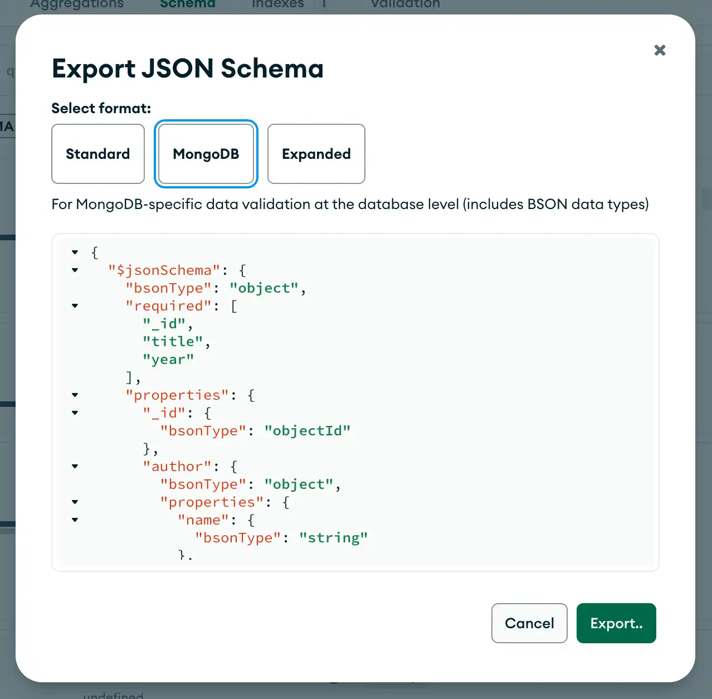The width and height of the screenshot is (712, 699).
Task: Click the Cancel button
Action: [529, 623]
